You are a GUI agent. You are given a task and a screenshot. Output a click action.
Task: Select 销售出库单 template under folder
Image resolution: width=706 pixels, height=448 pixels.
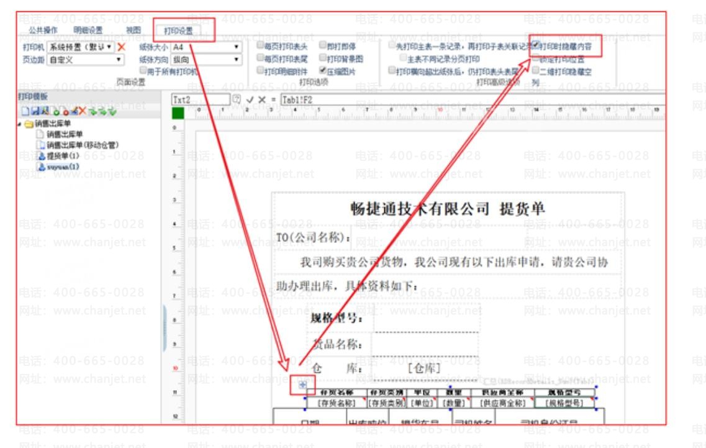[65, 134]
